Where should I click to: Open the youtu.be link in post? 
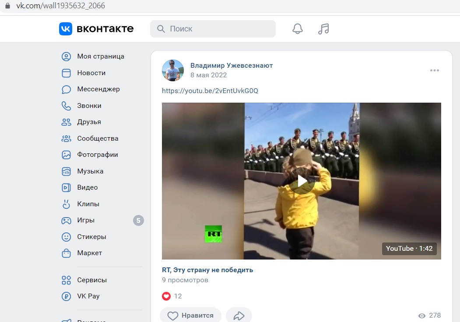[210, 91]
